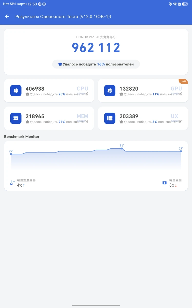192x308 pixels.
Task: Tap the battery charge change icon
Action: 165,183
